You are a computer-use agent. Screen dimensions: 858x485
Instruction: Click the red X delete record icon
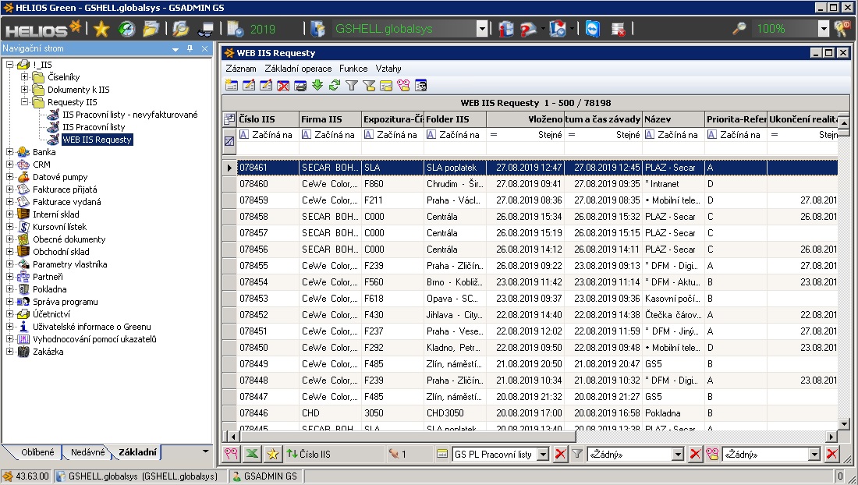pos(283,85)
